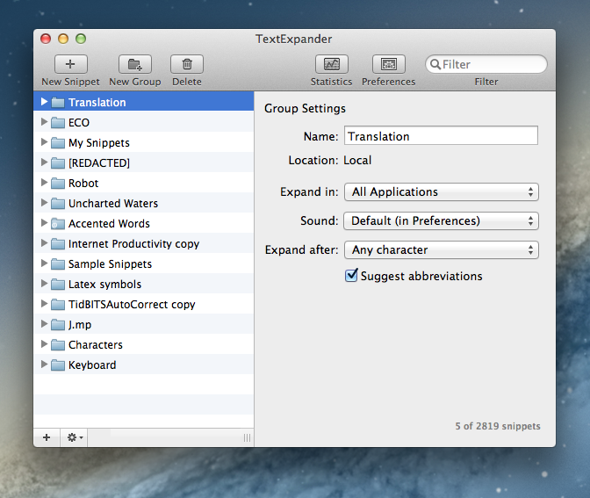The image size is (590, 498).
Task: Click the magnifier icon in Filter field
Action: pos(435,64)
